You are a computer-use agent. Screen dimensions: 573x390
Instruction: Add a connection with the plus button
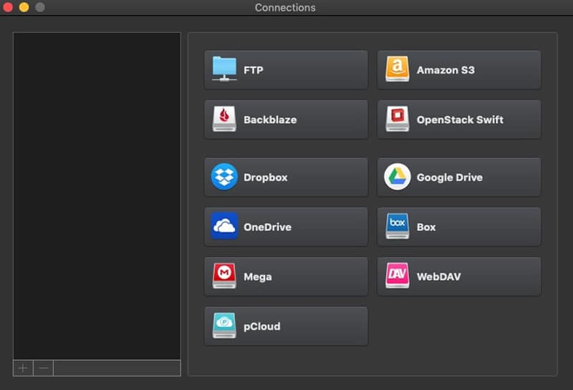[x=23, y=368]
